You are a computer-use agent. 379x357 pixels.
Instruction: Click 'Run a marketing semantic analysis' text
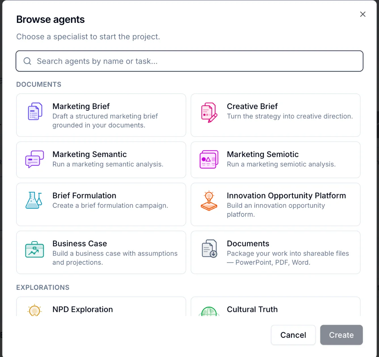click(x=108, y=164)
